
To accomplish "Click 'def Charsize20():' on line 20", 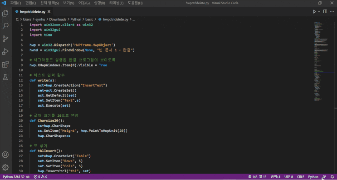I will click(x=47, y=120).
